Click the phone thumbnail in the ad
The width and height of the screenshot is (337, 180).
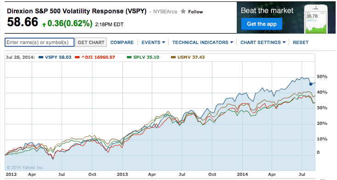tap(316, 19)
